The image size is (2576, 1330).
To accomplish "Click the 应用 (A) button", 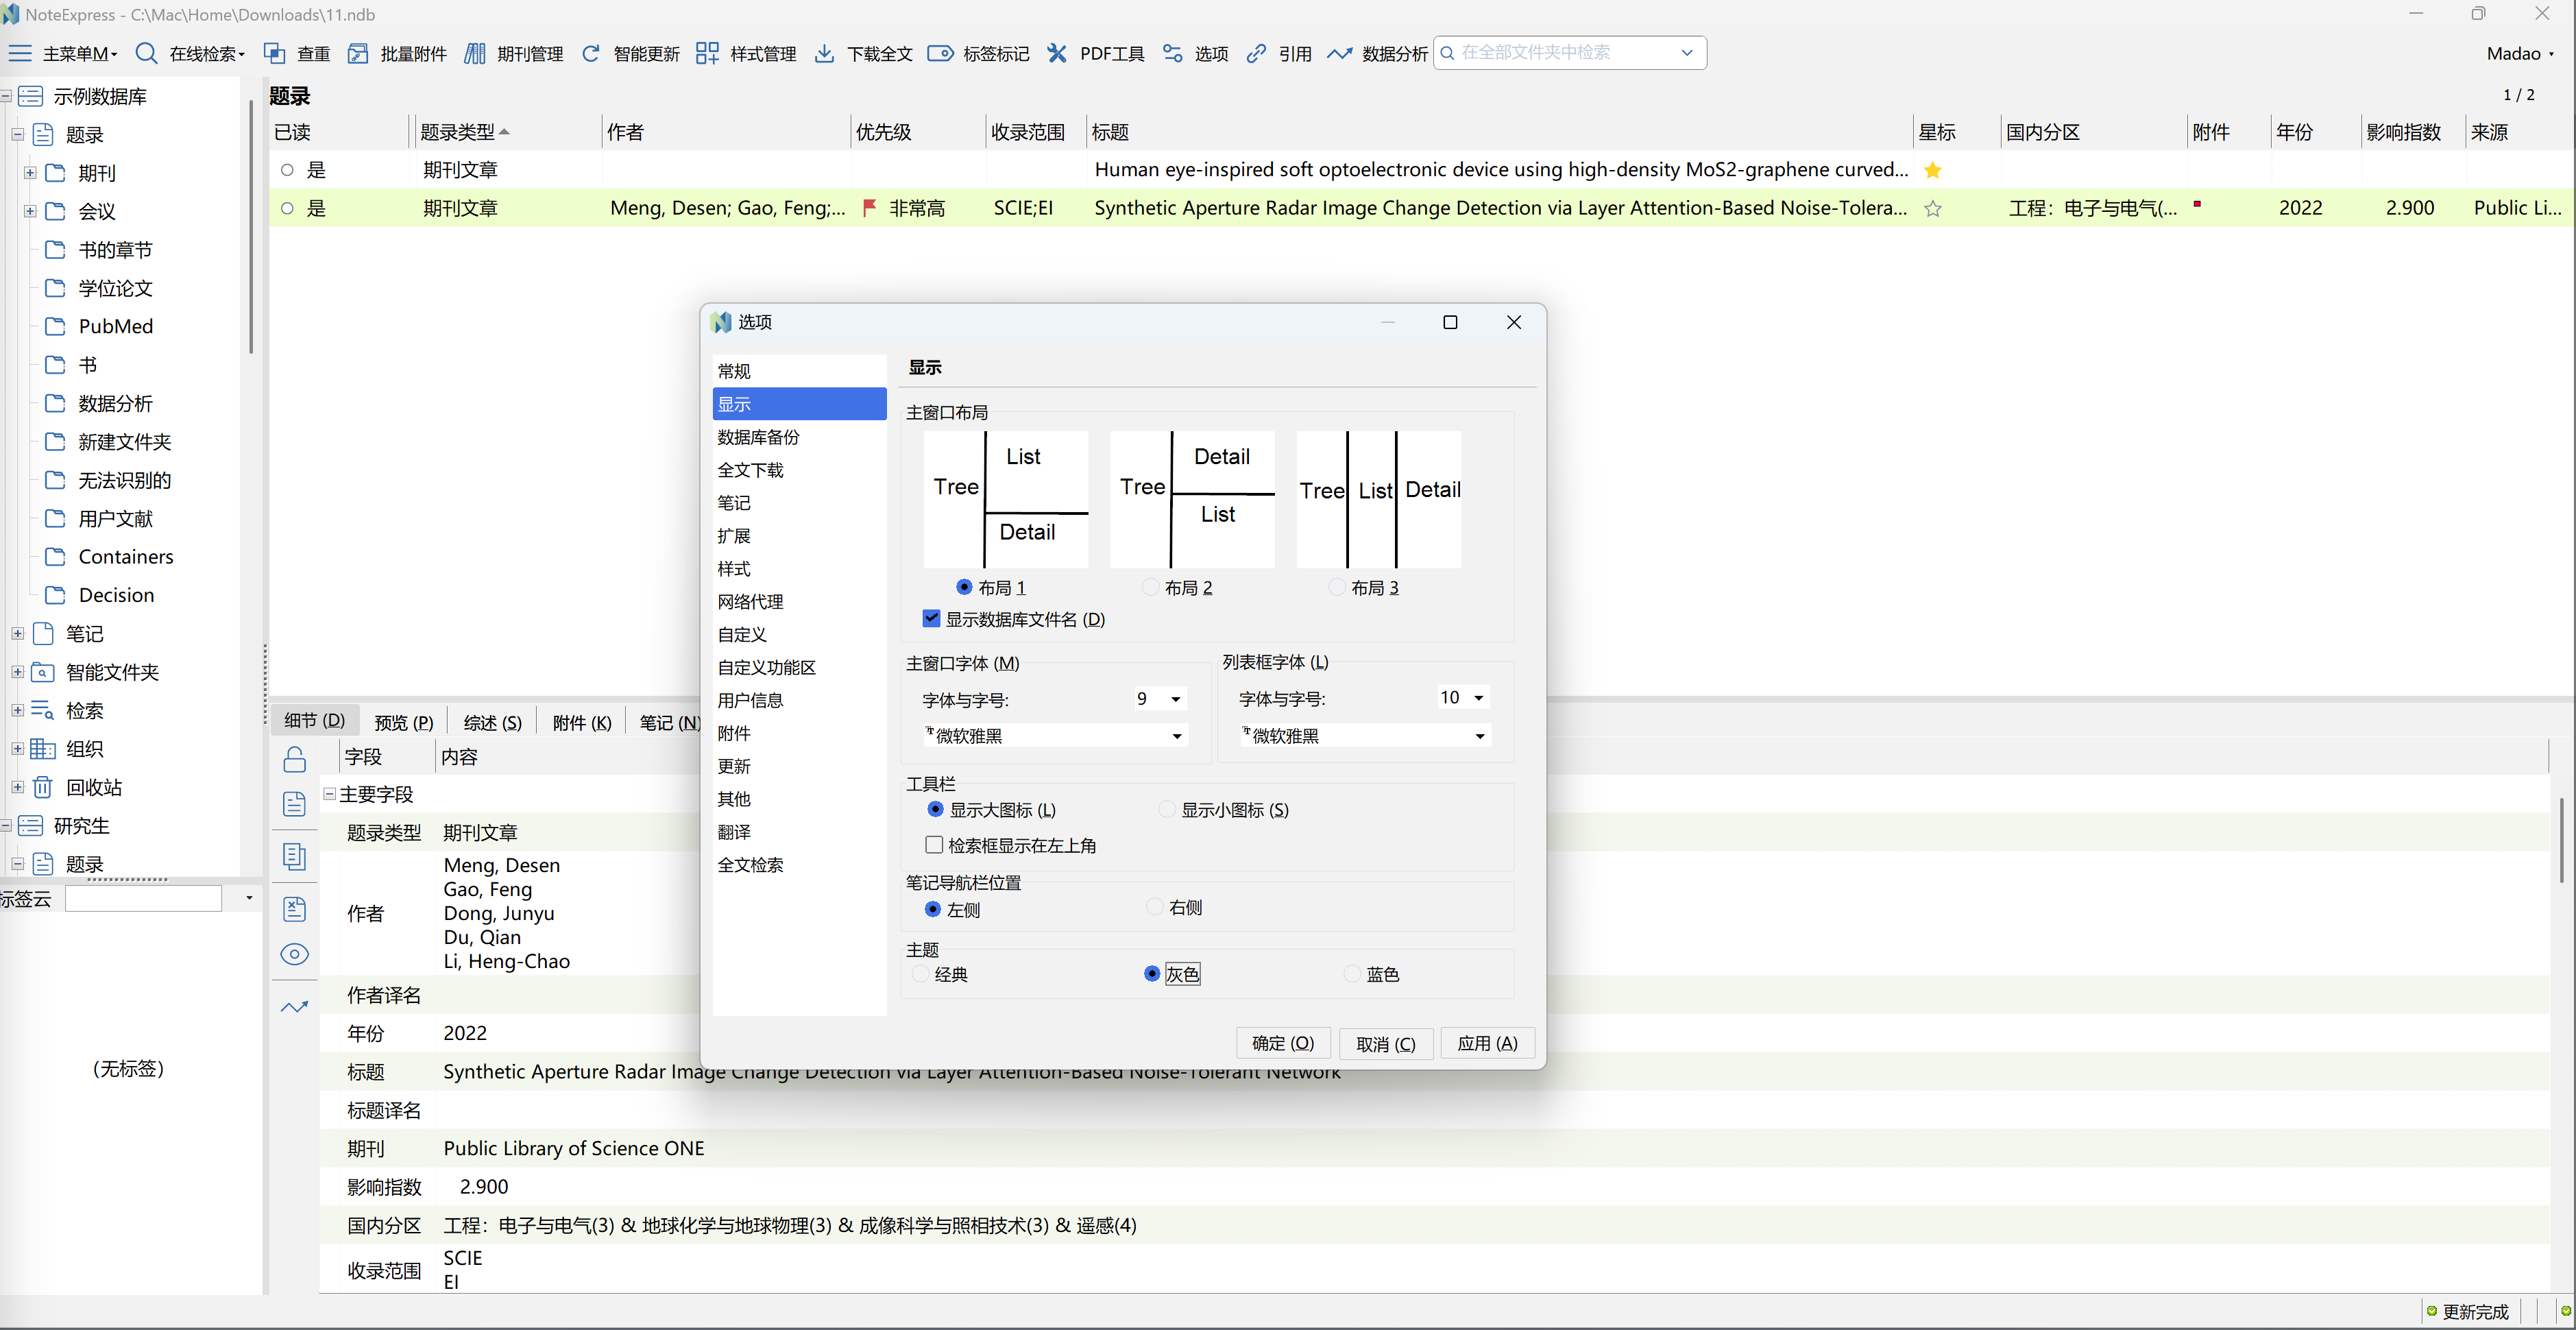I will point(1487,1043).
